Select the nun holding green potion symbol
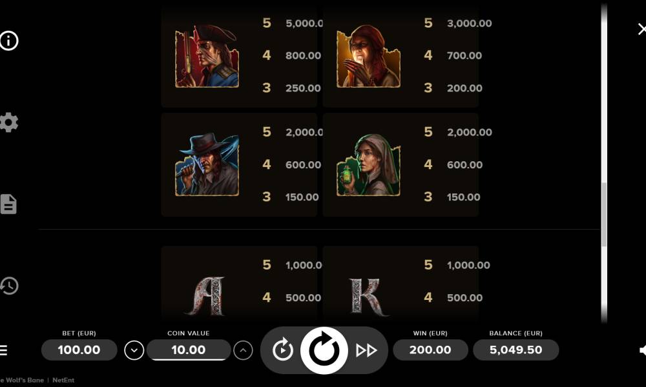The height and width of the screenshot is (387, 646). [368, 164]
